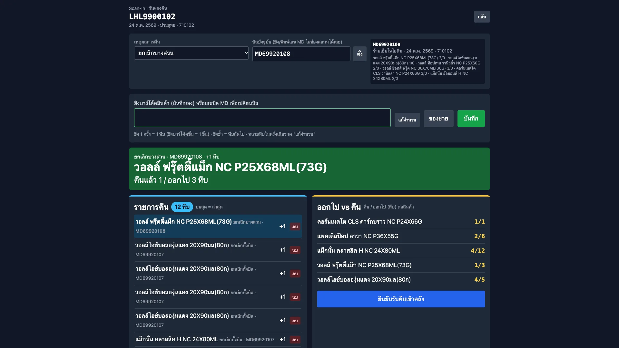
Task: Click the green บันทึก save button
Action: (471, 119)
